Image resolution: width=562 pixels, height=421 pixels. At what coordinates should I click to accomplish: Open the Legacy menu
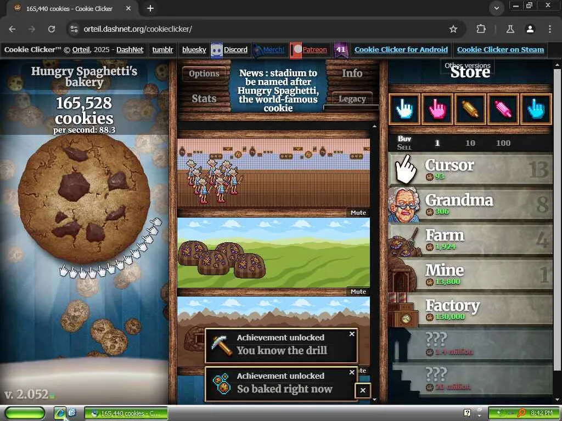[352, 99]
